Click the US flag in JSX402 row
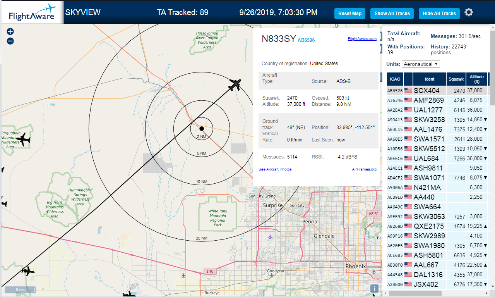Screen dimensions: 495x298 click(408, 284)
